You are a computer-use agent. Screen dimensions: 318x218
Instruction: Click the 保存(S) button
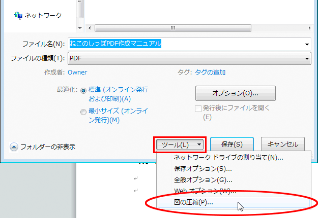[232, 144]
